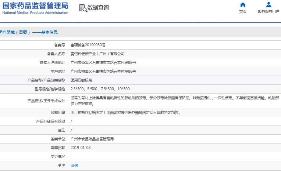The height and width of the screenshot is (171, 281).
Task: Click the 产品存储及有效期 label
Action: (50, 121)
